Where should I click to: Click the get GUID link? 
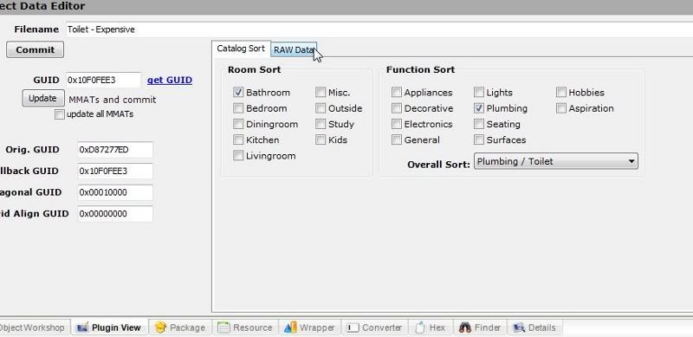coord(170,80)
